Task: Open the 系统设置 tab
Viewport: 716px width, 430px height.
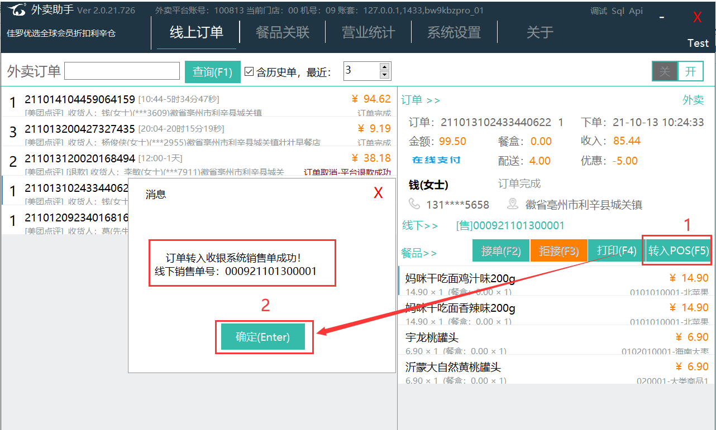Action: click(x=454, y=32)
